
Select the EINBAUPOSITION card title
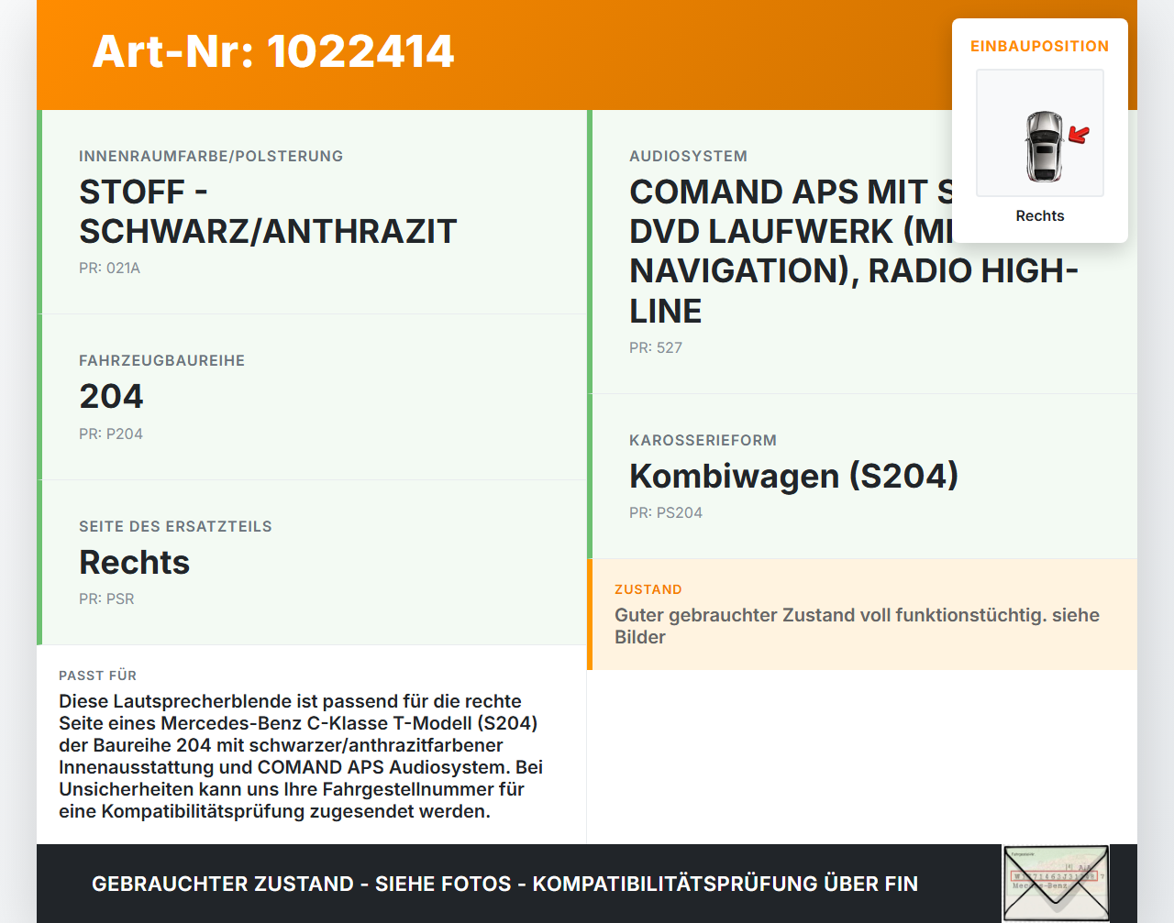point(1040,46)
